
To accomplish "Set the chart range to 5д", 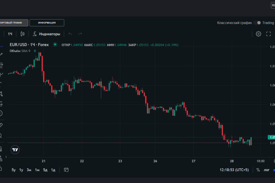I will 45,170.
